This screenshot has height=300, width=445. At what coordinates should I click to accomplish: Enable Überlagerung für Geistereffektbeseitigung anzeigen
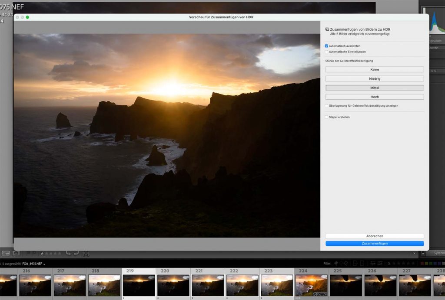[x=327, y=105]
